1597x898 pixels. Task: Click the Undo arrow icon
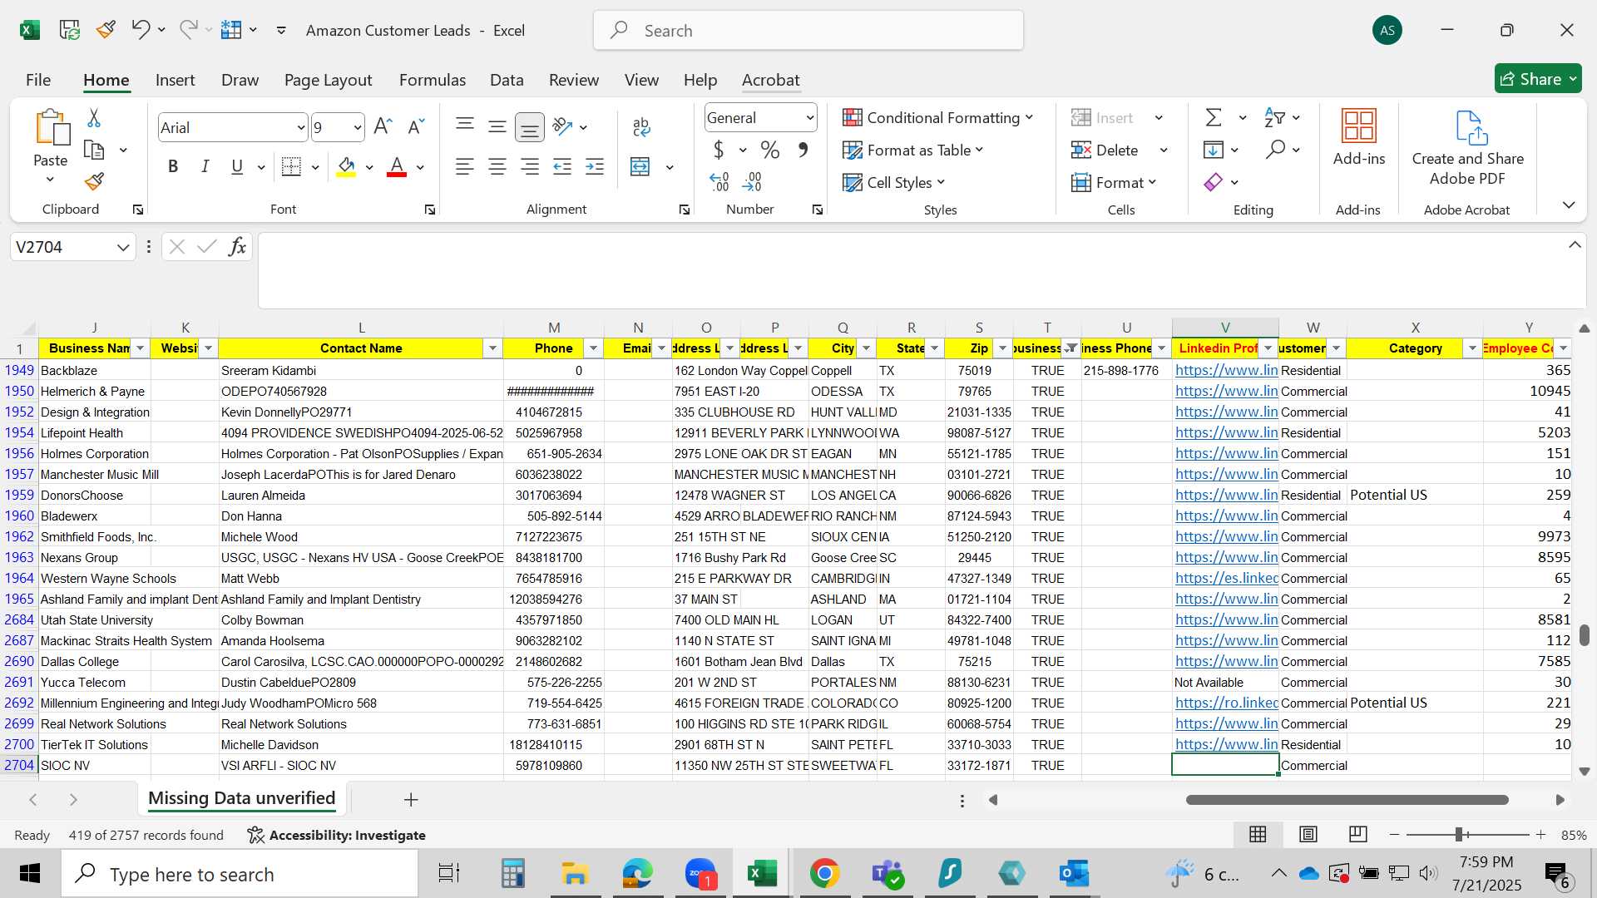click(140, 30)
